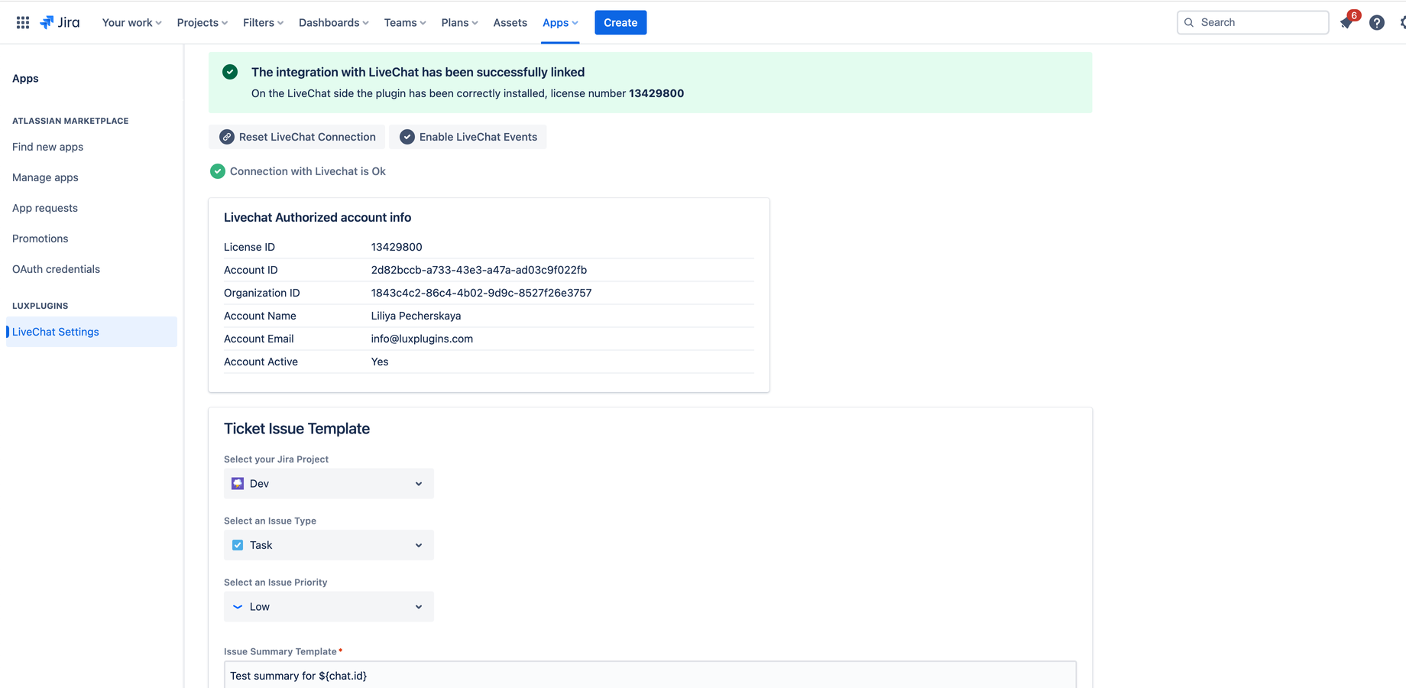Expand the Teams menu
Viewport: 1406px width, 688px height.
point(405,22)
